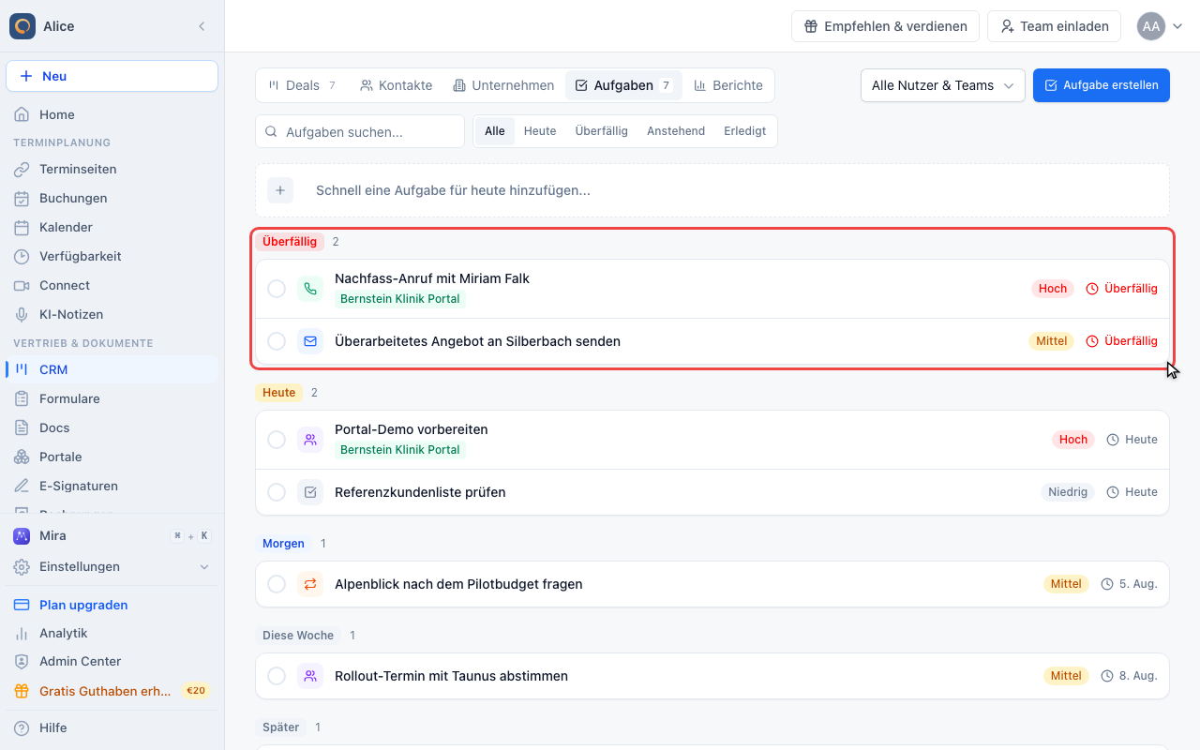The image size is (1200, 750).
Task: Click the checklist icon on Referenzkundenliste prüfen
Action: tap(310, 492)
